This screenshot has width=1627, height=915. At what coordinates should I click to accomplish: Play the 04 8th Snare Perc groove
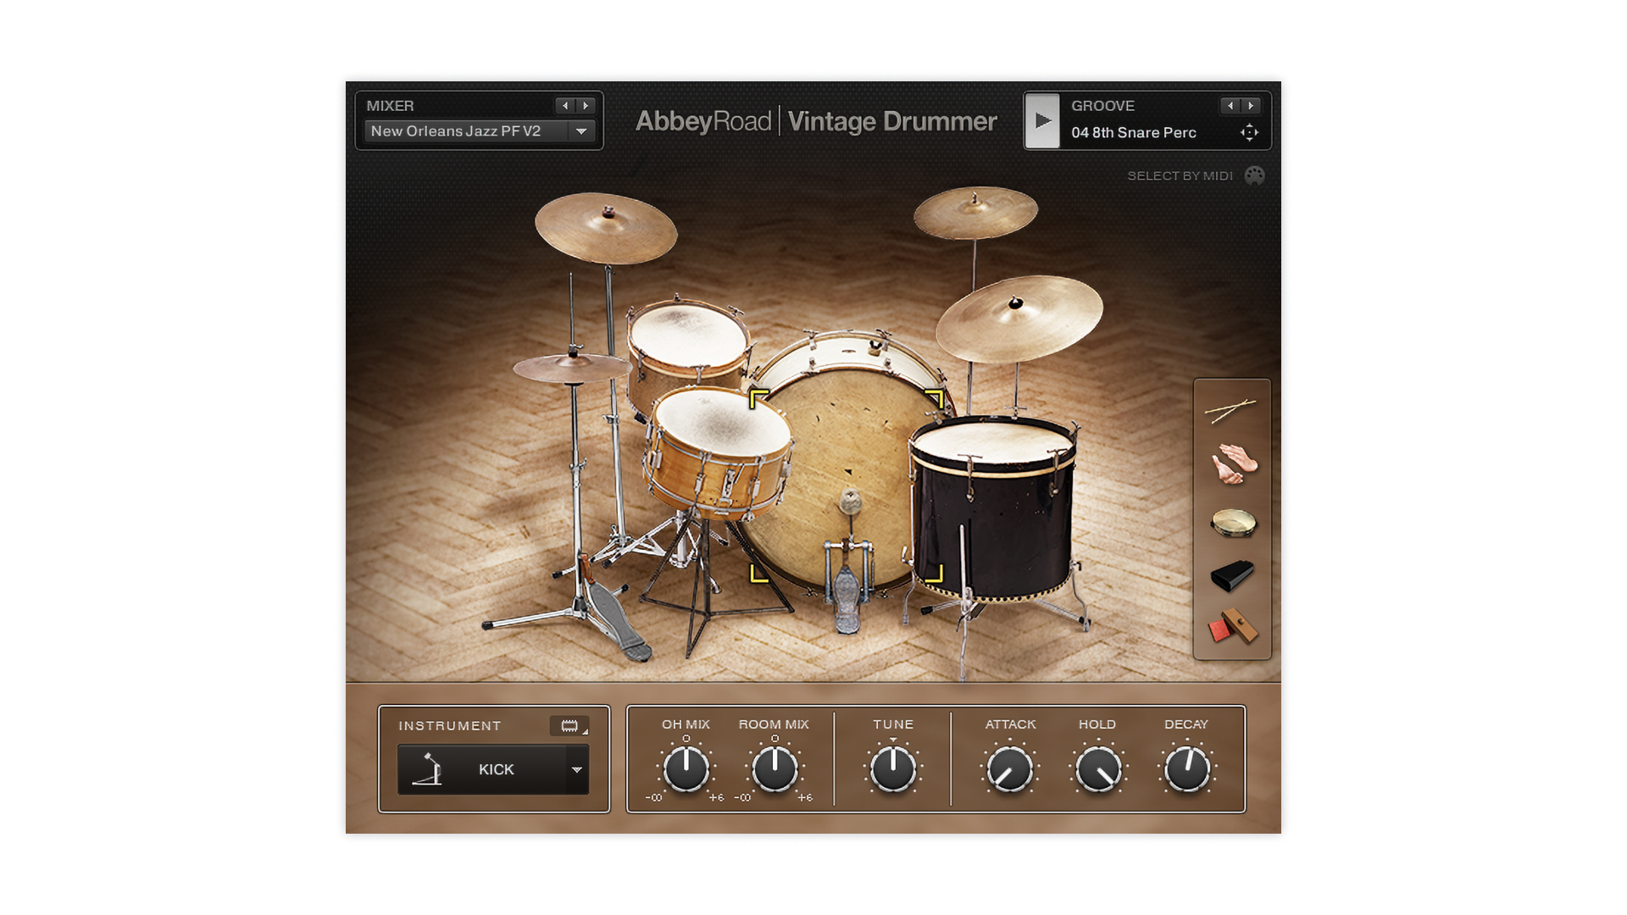(1042, 120)
